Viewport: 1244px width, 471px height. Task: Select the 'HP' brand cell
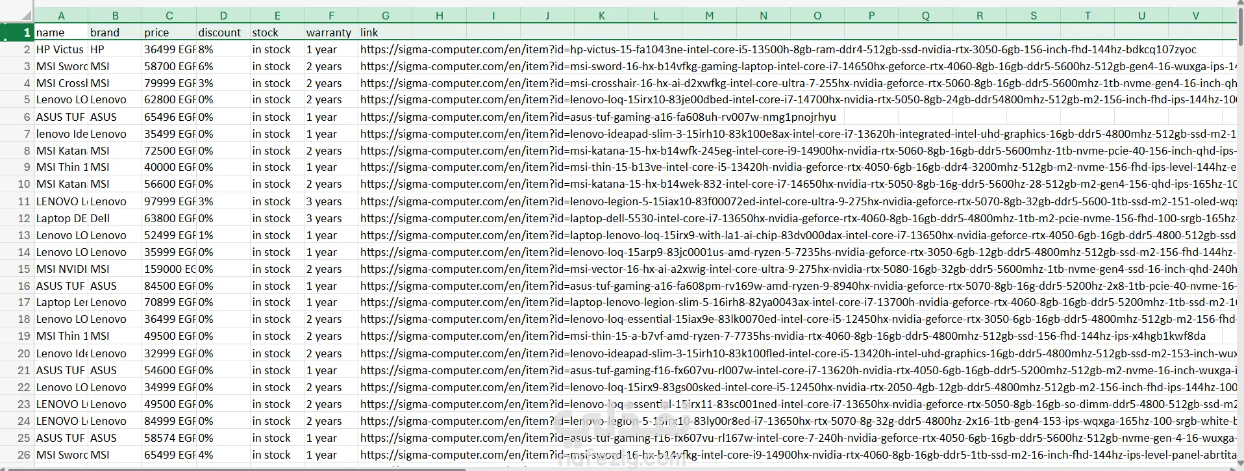click(x=115, y=49)
